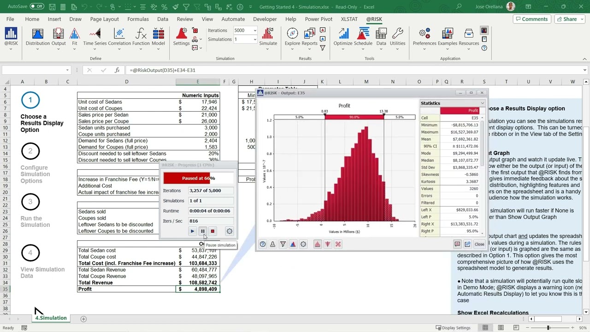
Task: Toggle the histogram graph type in the Output window
Action: (x=318, y=244)
